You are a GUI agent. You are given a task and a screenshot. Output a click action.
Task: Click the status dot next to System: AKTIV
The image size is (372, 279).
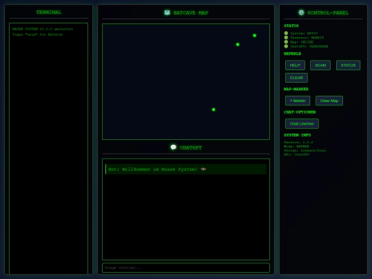click(x=286, y=33)
